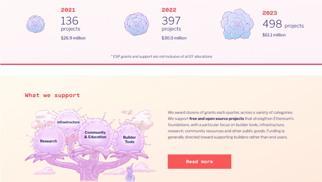Image resolution: width=322 pixels, height=182 pixels.
Task: Click the Builder Tools tree blossom
Action: point(129,139)
